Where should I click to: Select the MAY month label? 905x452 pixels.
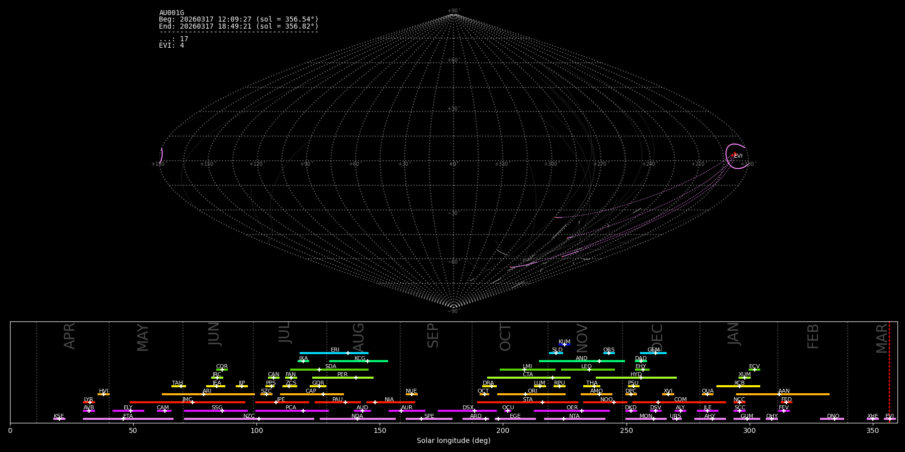click(143, 337)
